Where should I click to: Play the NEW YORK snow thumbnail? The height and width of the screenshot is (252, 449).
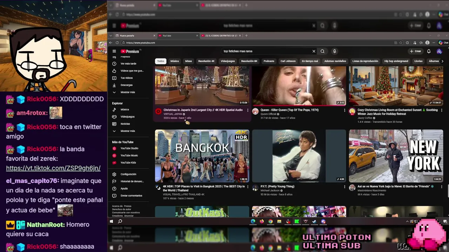(396, 156)
